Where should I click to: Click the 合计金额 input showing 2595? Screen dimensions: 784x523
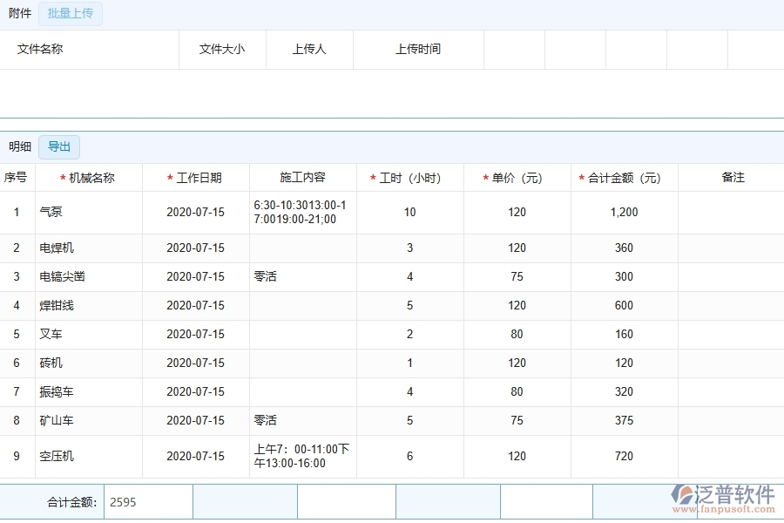(x=146, y=501)
